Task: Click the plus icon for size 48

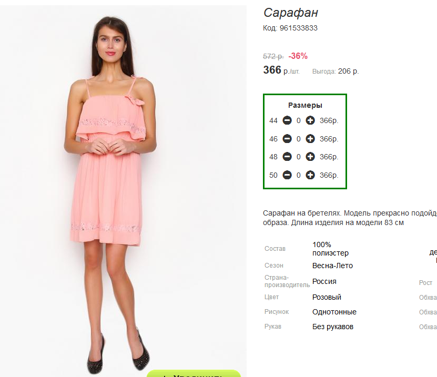Action: [310, 157]
